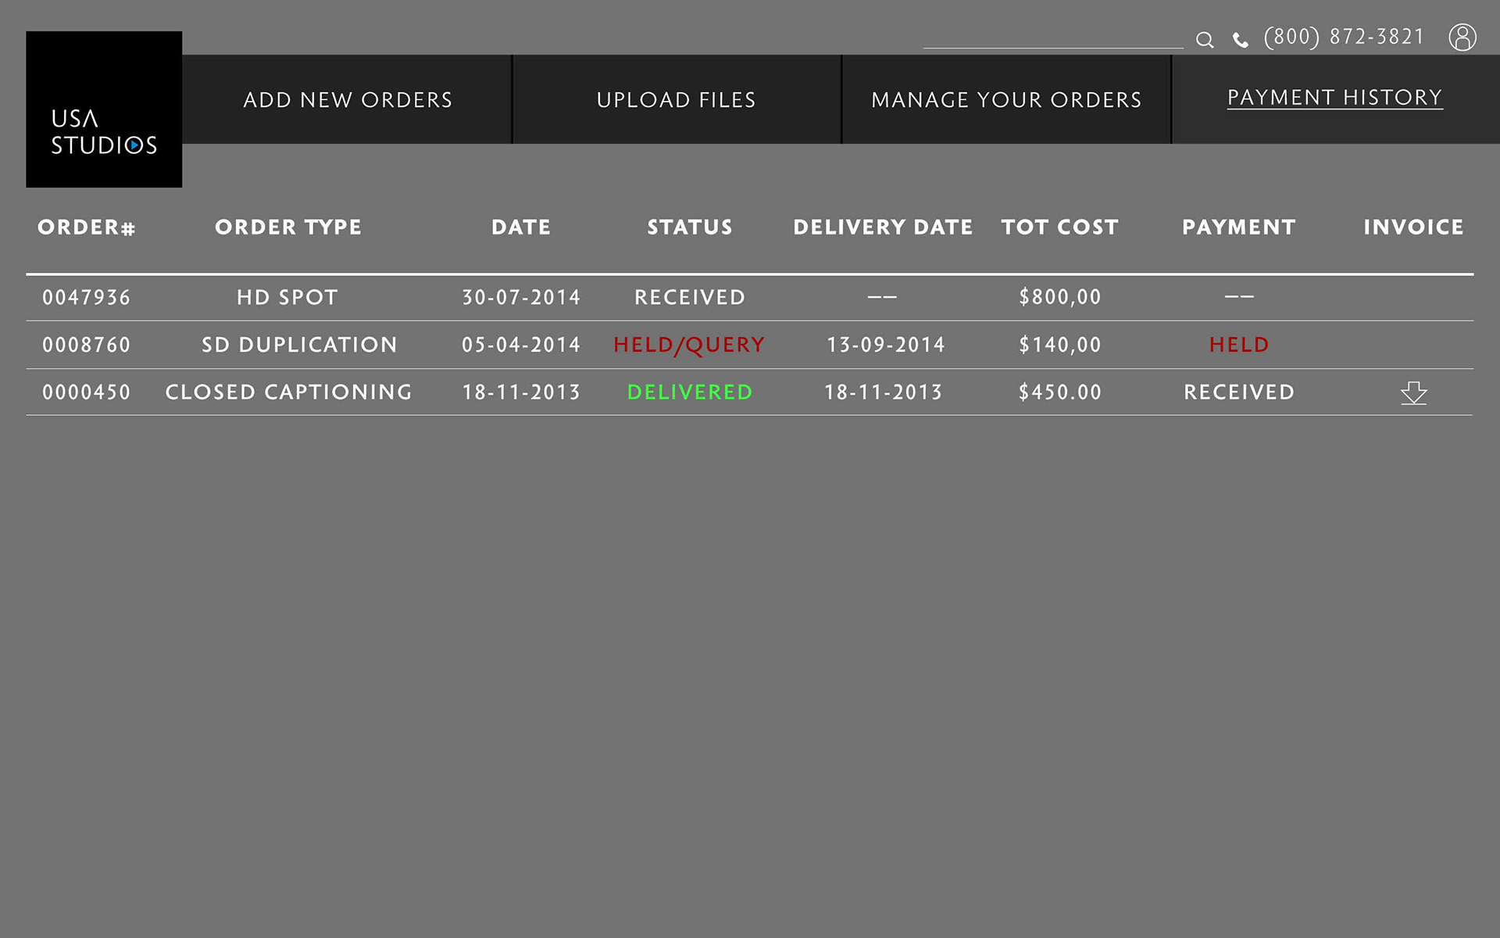Click the search magnifier icon
This screenshot has height=938, width=1500.
[x=1205, y=40]
